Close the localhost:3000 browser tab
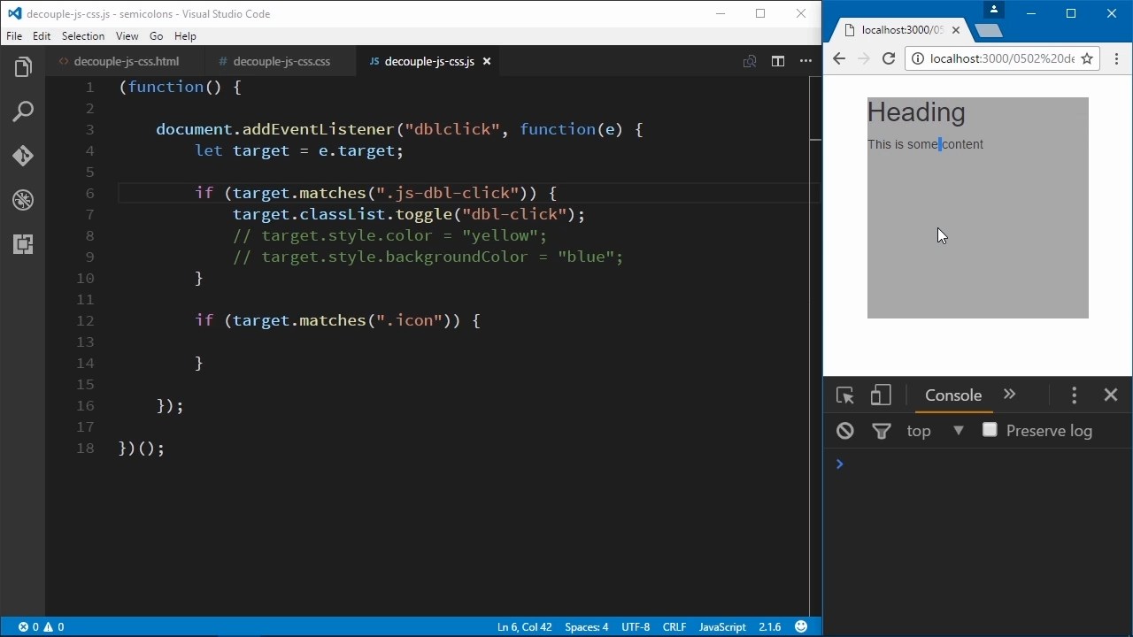1133x637 pixels. point(956,30)
